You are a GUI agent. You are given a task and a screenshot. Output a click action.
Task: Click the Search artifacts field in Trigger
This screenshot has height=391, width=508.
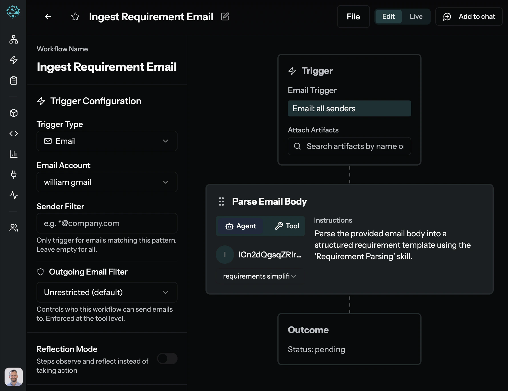click(349, 146)
